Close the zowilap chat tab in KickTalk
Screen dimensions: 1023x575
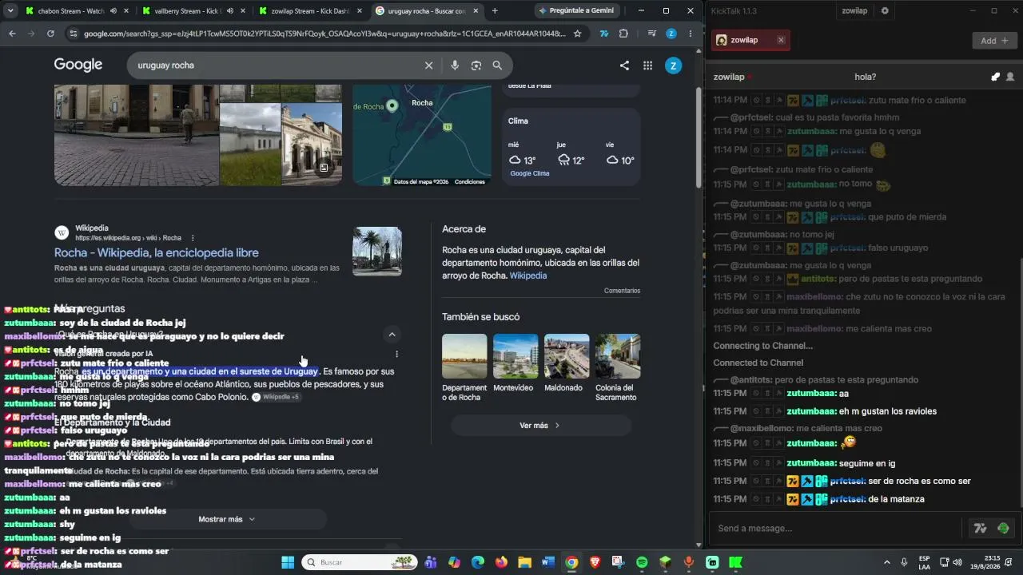pyautogui.click(x=781, y=40)
